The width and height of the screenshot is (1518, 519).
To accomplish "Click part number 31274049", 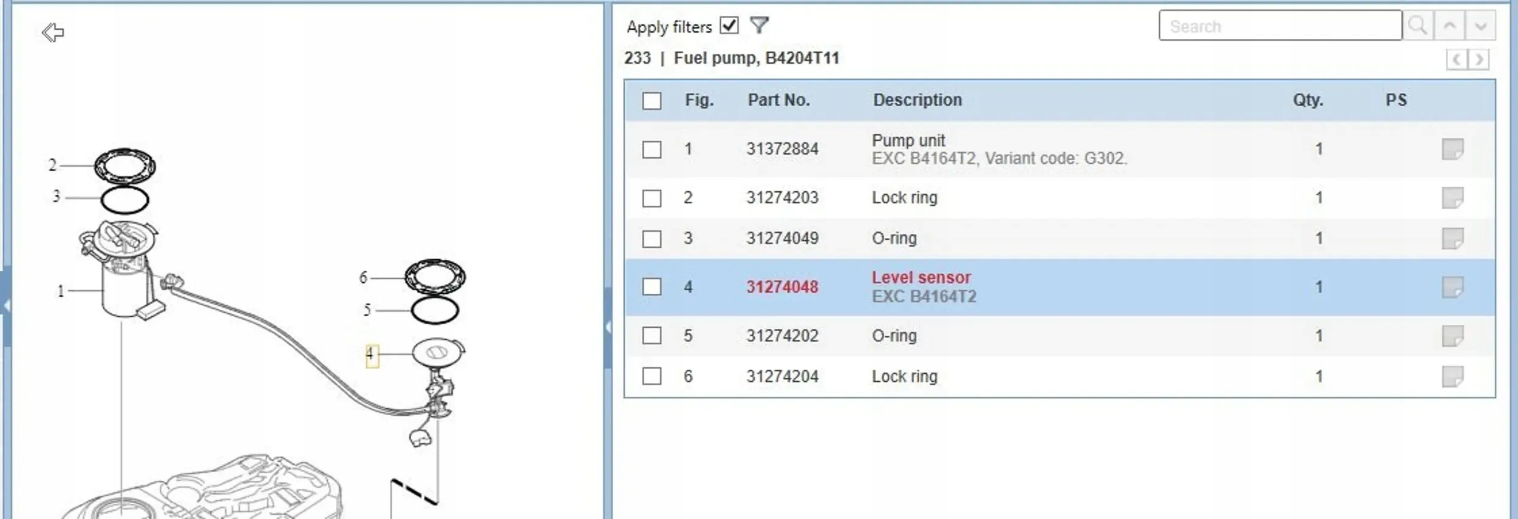I will [x=782, y=239].
